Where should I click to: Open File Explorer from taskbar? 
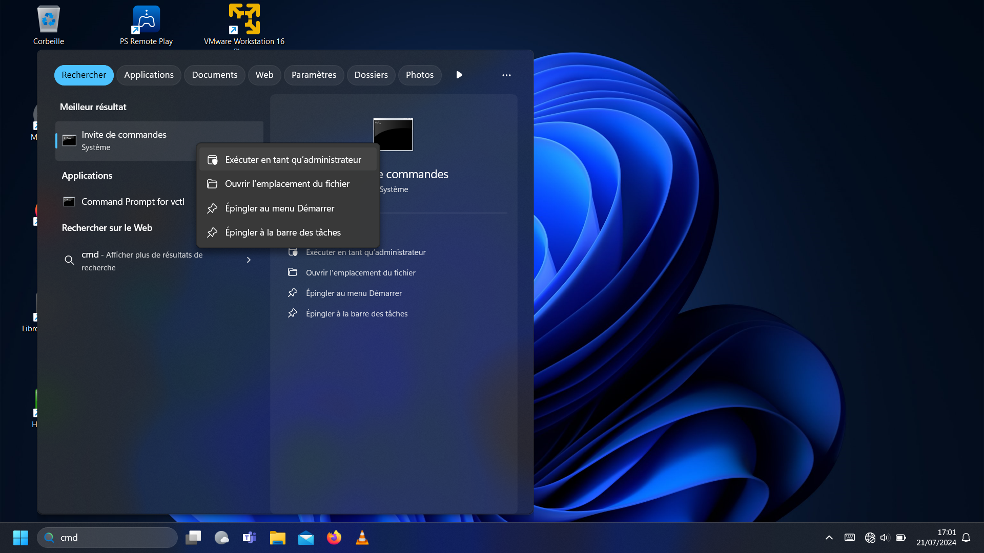[278, 538]
